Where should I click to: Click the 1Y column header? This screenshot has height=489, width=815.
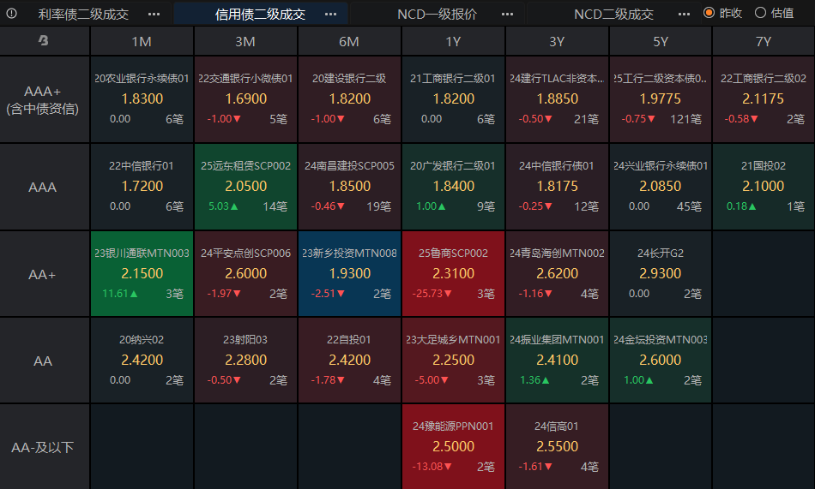(x=453, y=41)
